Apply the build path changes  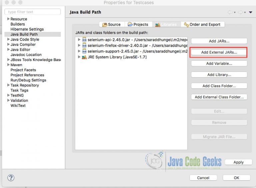click(x=239, y=162)
